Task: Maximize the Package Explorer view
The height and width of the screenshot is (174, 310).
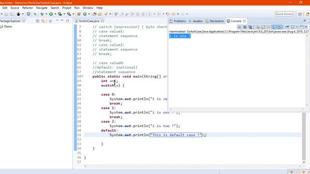Action: click(68, 21)
